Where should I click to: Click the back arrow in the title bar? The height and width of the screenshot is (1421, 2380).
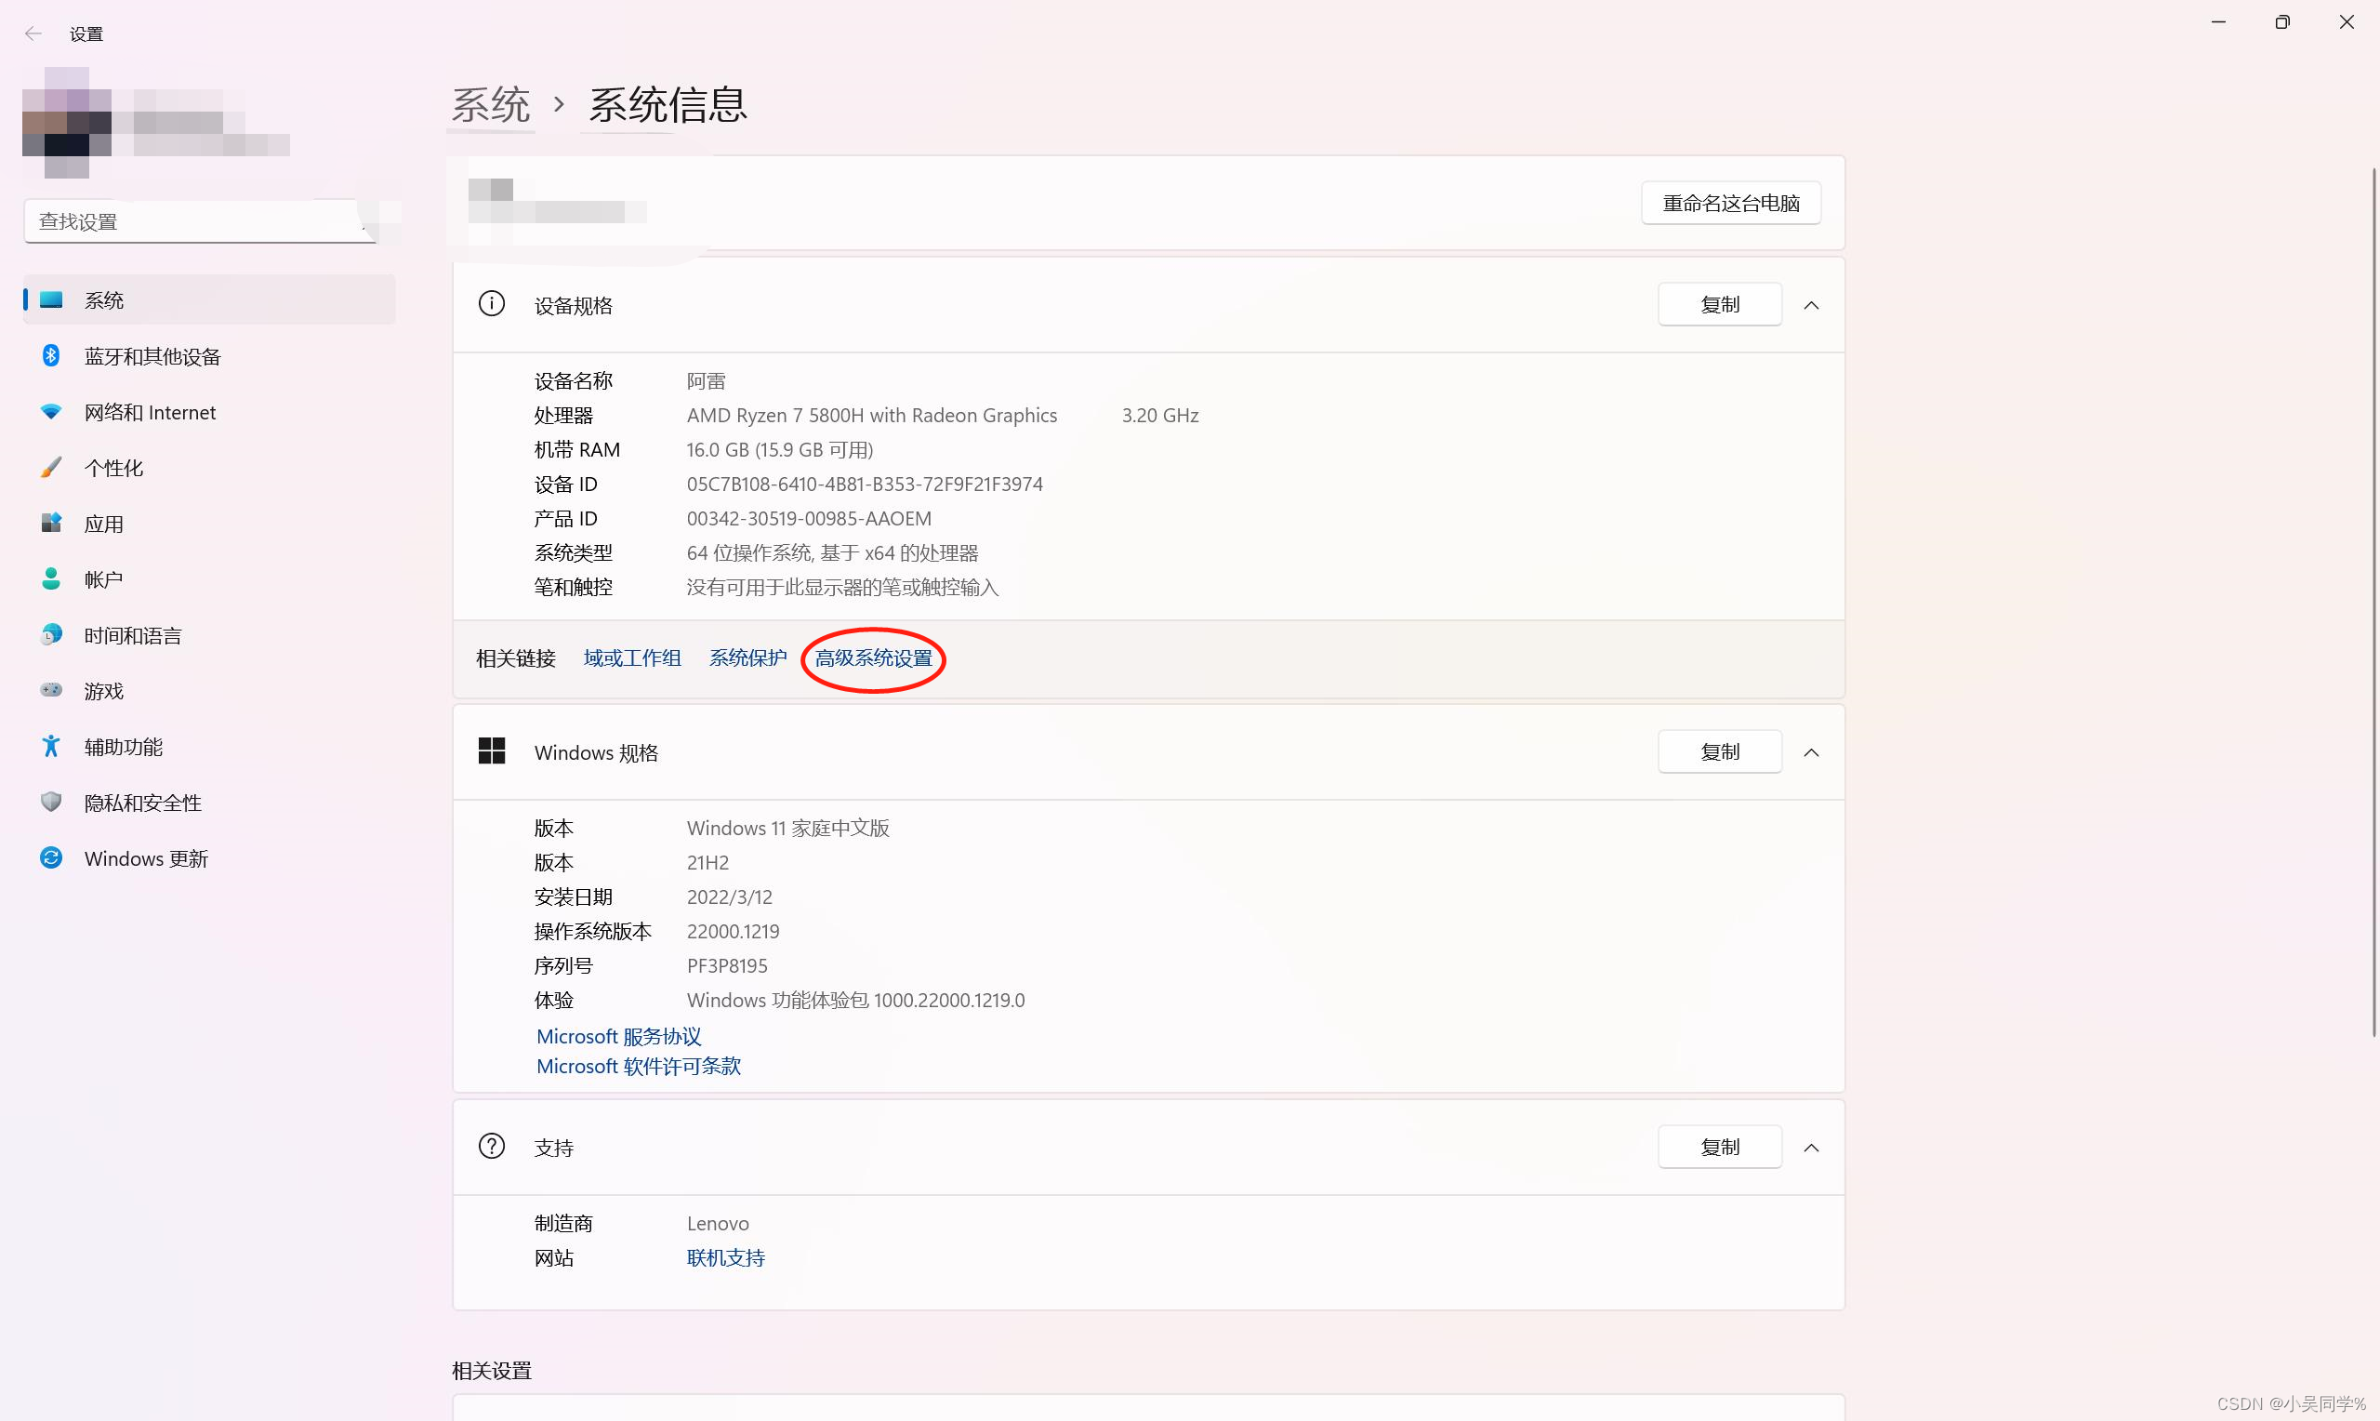(33, 33)
